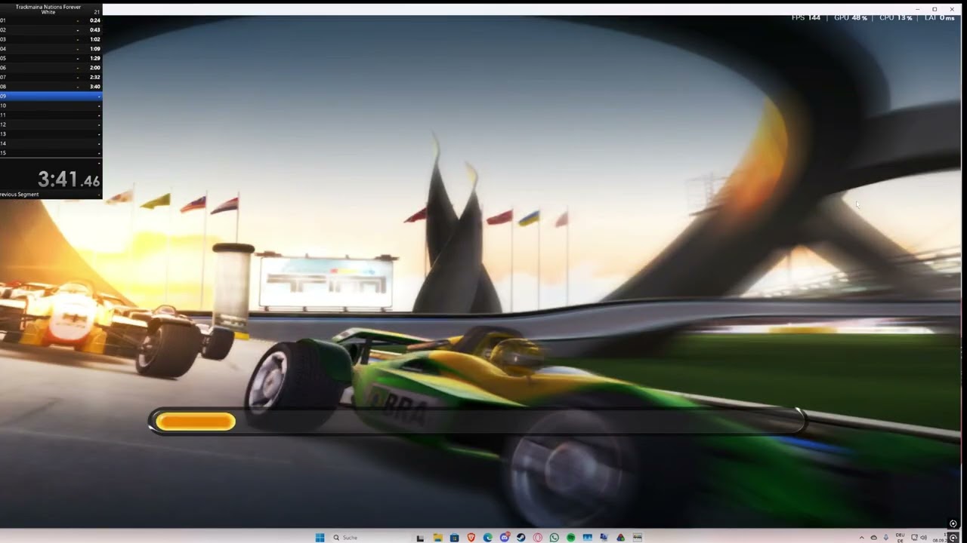Viewport: 967px width, 543px height.
Task: Click the LAT 0 ms overlay readout
Action: 940,17
